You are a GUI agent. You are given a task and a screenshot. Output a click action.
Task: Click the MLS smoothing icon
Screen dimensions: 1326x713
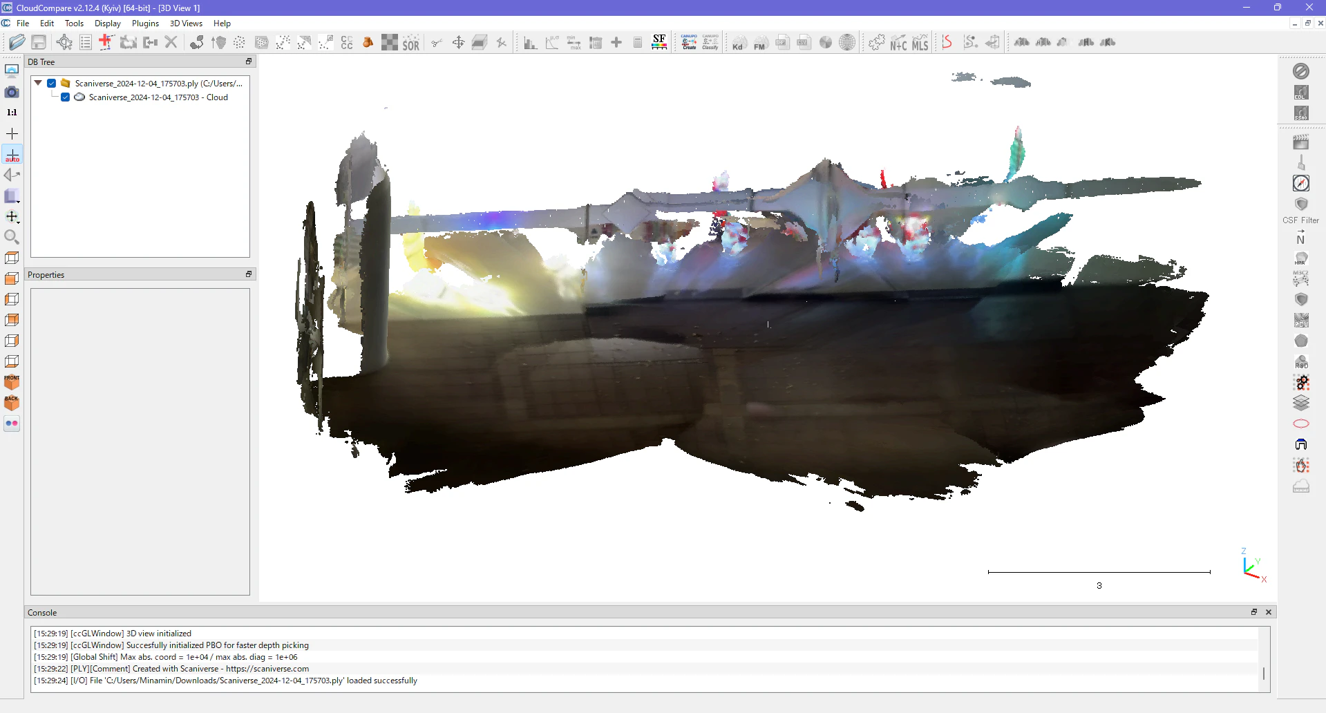[x=920, y=43]
